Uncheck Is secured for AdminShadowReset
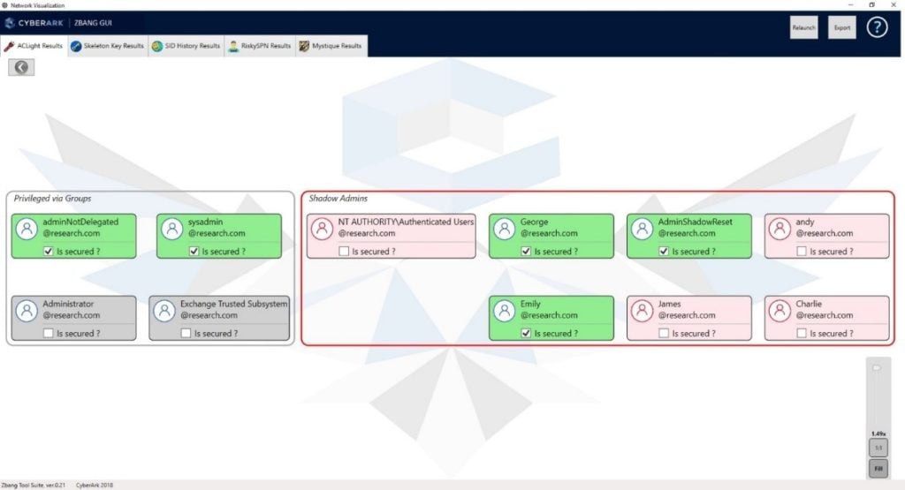905x490 pixels. click(x=664, y=252)
